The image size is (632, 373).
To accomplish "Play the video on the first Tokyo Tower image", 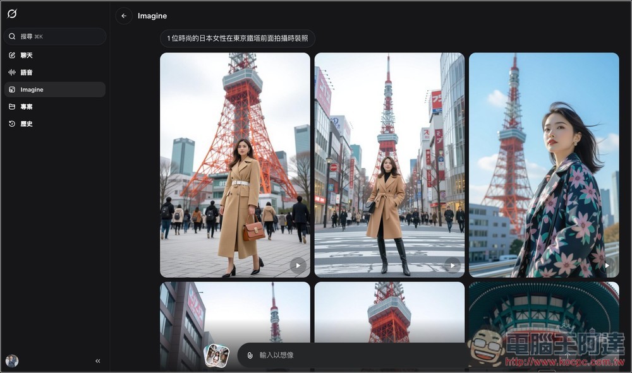I will [297, 265].
